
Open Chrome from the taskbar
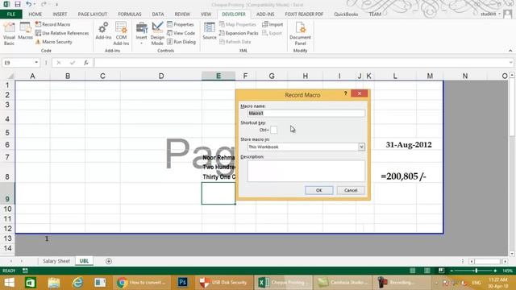point(142,283)
